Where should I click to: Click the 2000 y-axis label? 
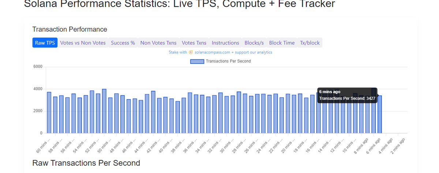[x=38, y=111]
